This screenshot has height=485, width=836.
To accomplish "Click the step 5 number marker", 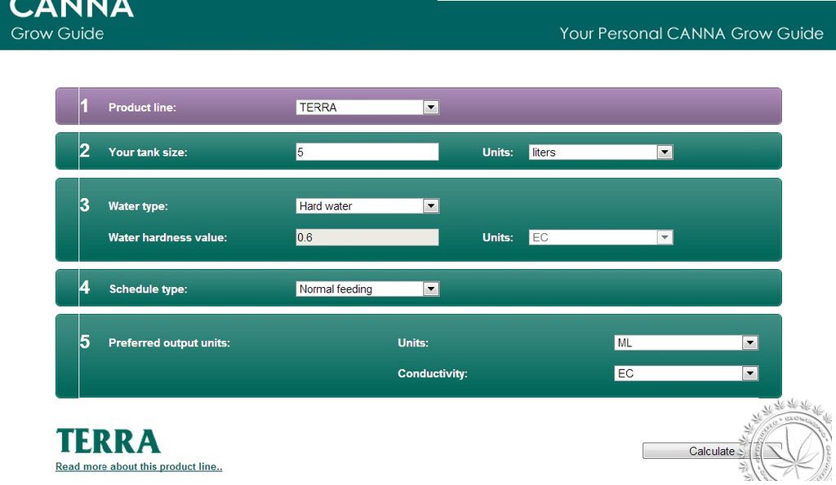I will click(85, 342).
